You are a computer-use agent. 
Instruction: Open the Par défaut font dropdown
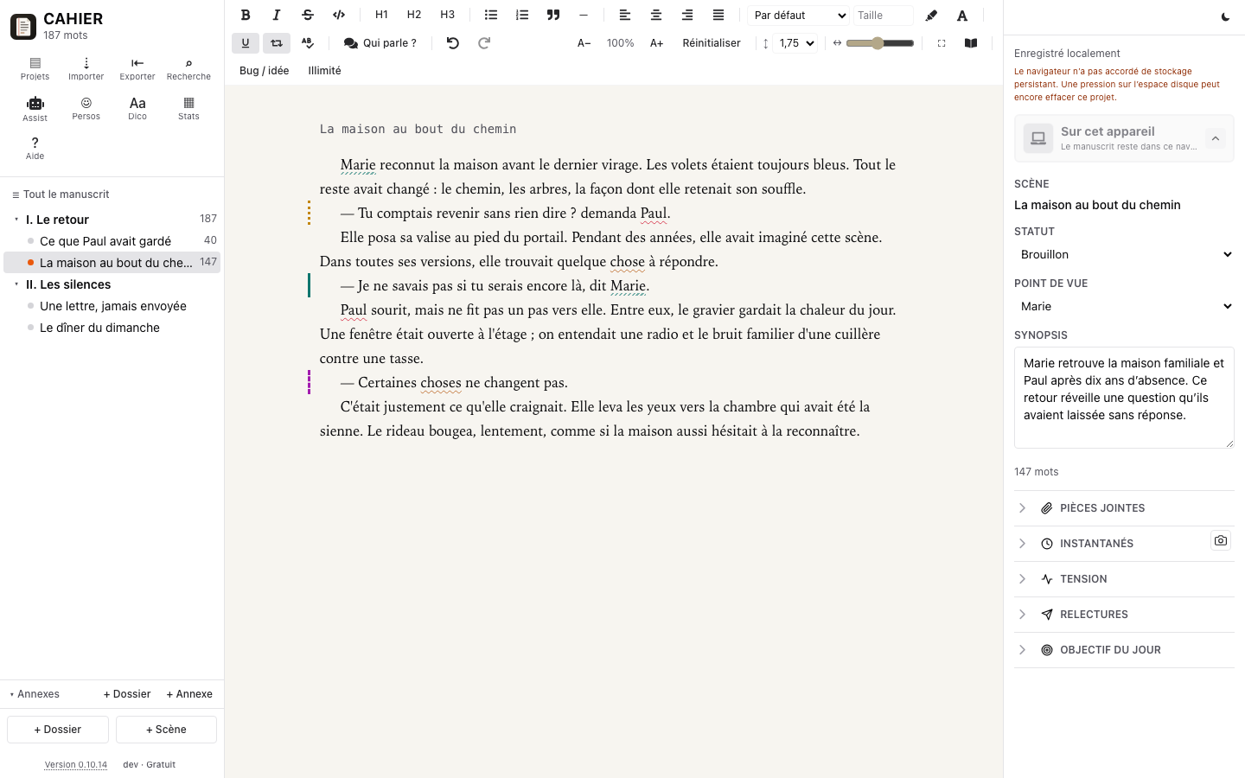pos(800,16)
